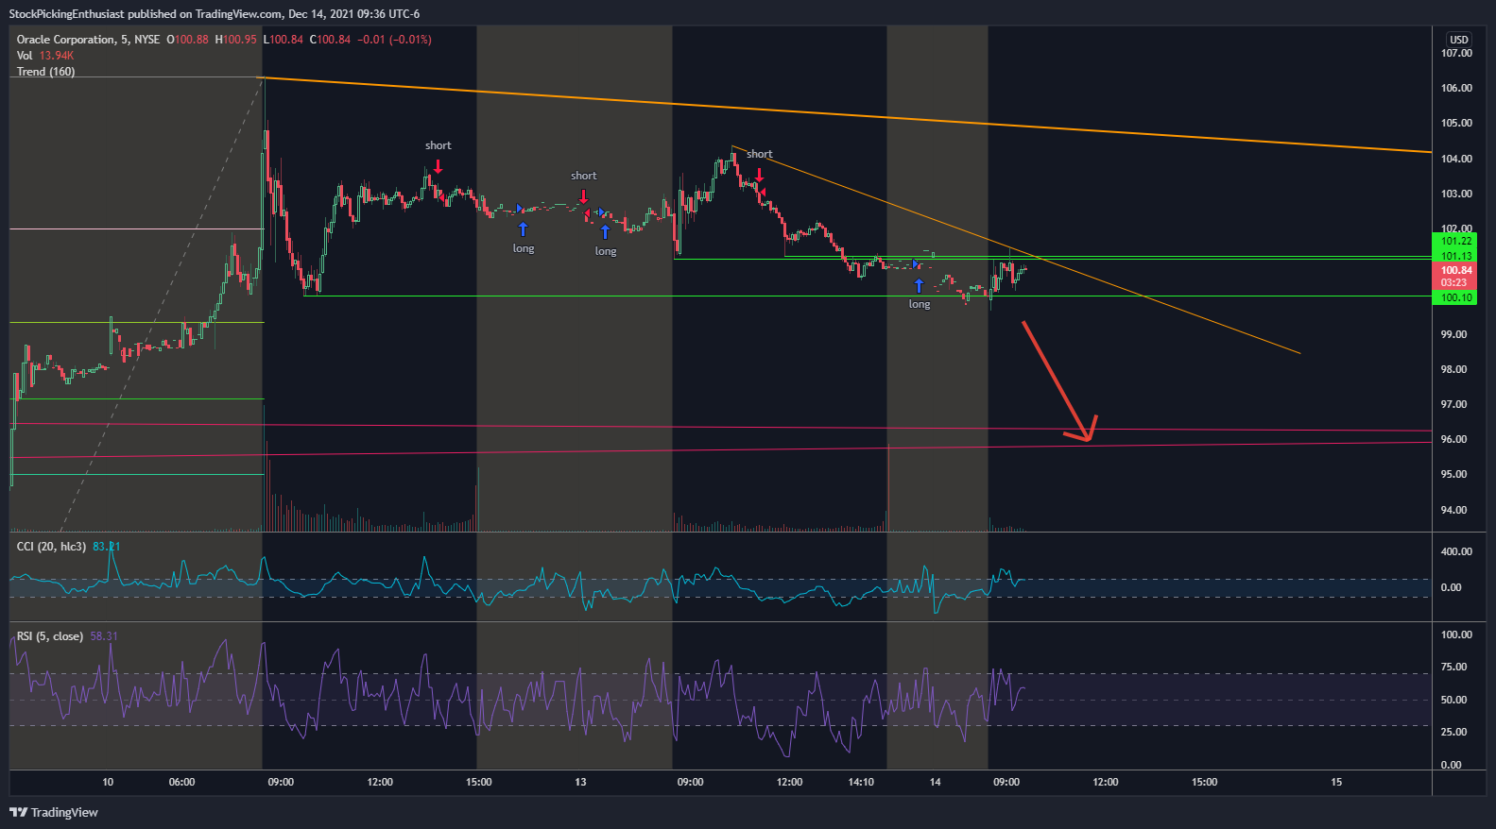Click the Vol 13.94K indicator label
The image size is (1496, 829).
[x=45, y=56]
